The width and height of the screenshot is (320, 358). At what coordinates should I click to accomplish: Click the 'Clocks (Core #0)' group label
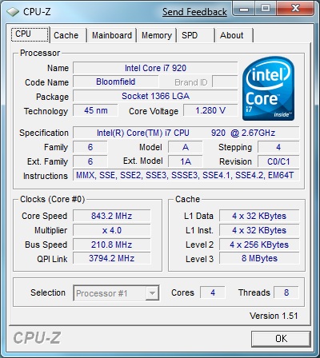[x=53, y=199]
